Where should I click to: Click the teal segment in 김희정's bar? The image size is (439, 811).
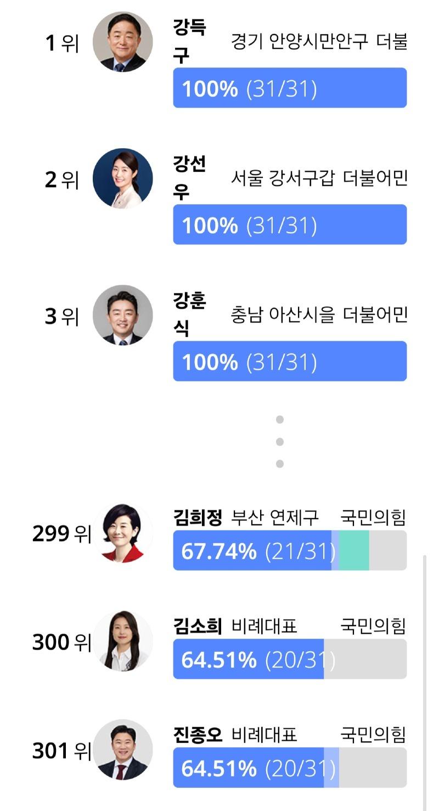coord(354,550)
